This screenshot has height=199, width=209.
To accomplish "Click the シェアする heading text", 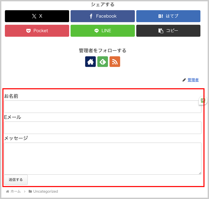I will pyautogui.click(x=103, y=5).
